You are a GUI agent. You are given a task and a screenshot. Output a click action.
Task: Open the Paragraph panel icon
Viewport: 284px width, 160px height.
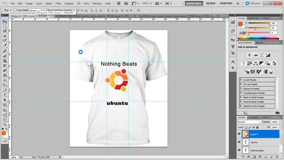(233, 68)
